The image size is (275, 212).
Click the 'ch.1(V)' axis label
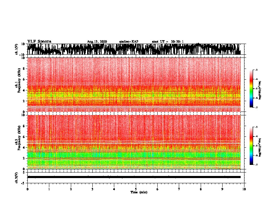pos(17,49)
